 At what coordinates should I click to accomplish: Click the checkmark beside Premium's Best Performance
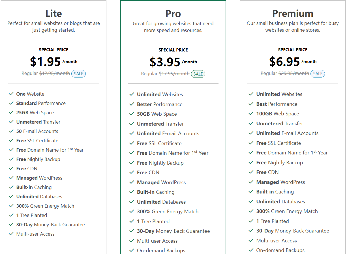[x=251, y=104]
